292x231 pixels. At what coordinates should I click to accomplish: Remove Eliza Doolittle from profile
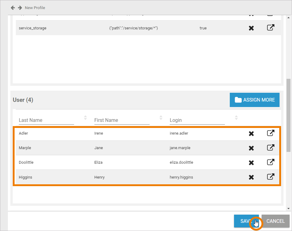point(251,163)
